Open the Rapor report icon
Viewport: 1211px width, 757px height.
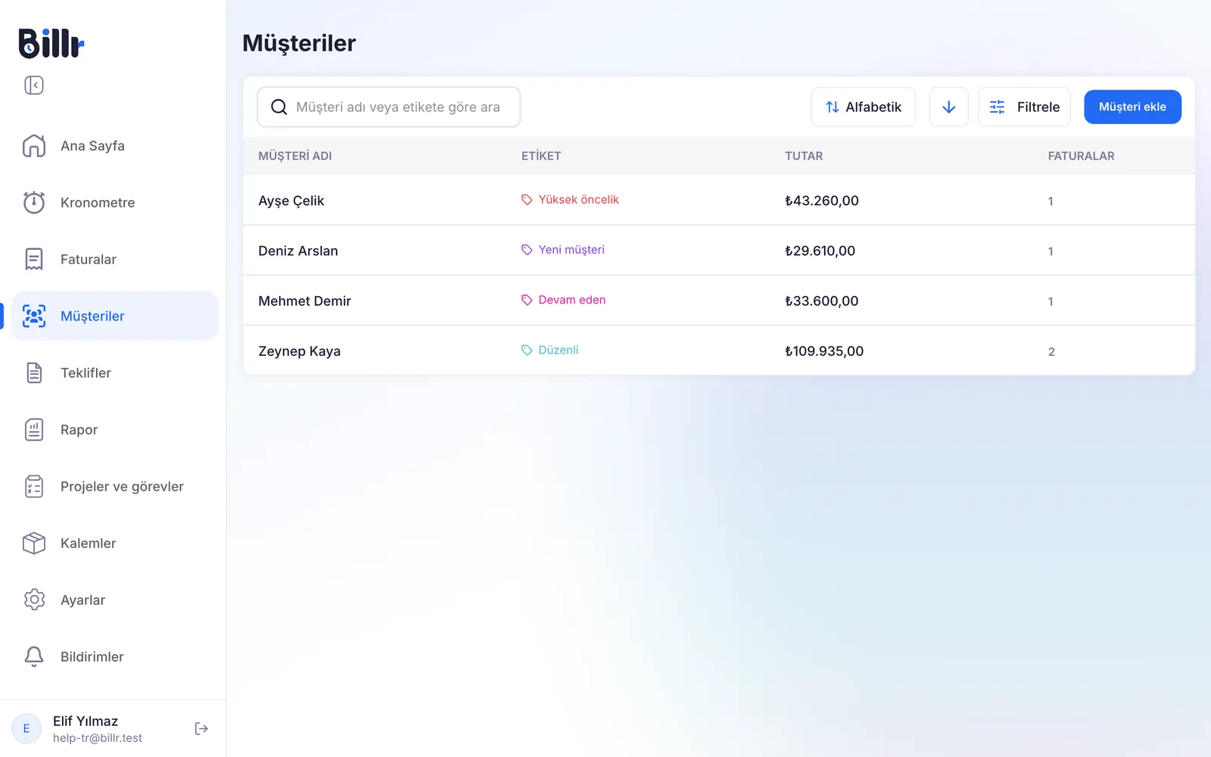coord(34,429)
